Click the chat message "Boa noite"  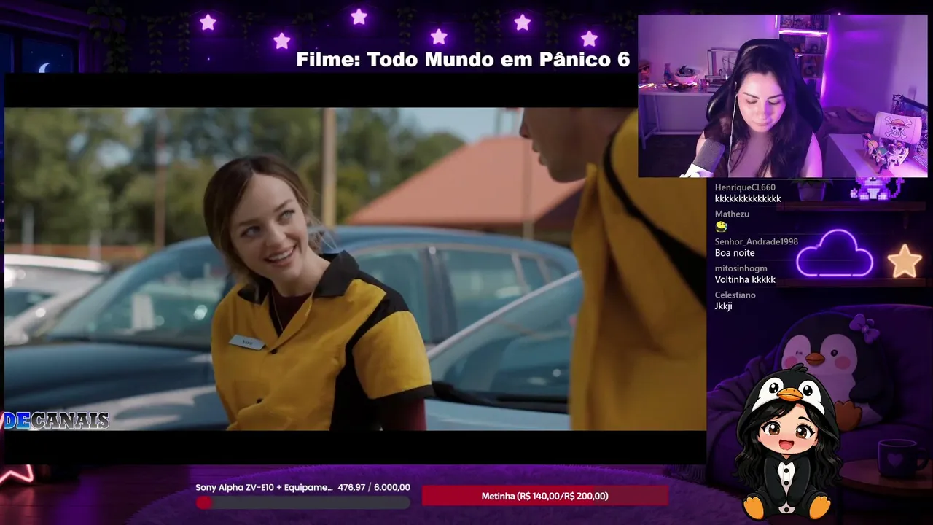tap(735, 253)
